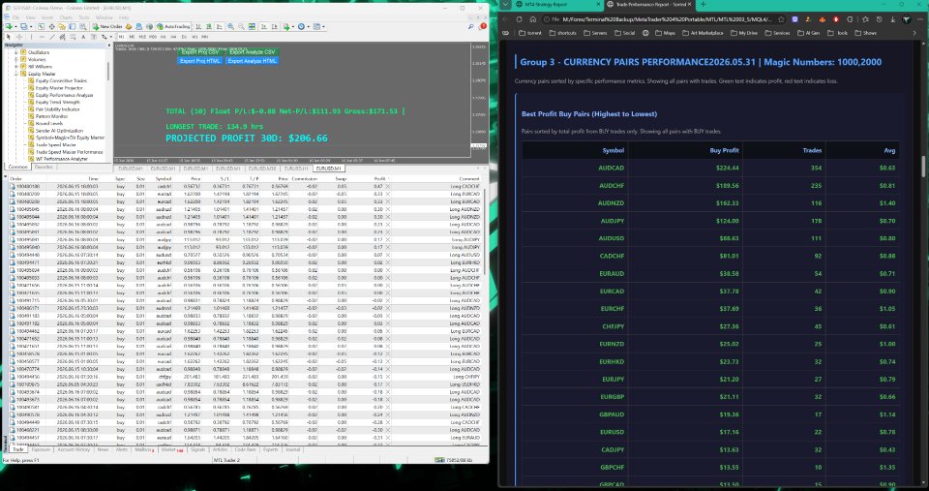Click the browser home icon
The image size is (929, 491).
click(x=532, y=19)
